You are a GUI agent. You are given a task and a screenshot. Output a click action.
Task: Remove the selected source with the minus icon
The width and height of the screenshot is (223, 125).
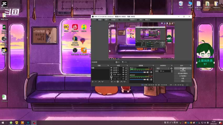(115, 82)
